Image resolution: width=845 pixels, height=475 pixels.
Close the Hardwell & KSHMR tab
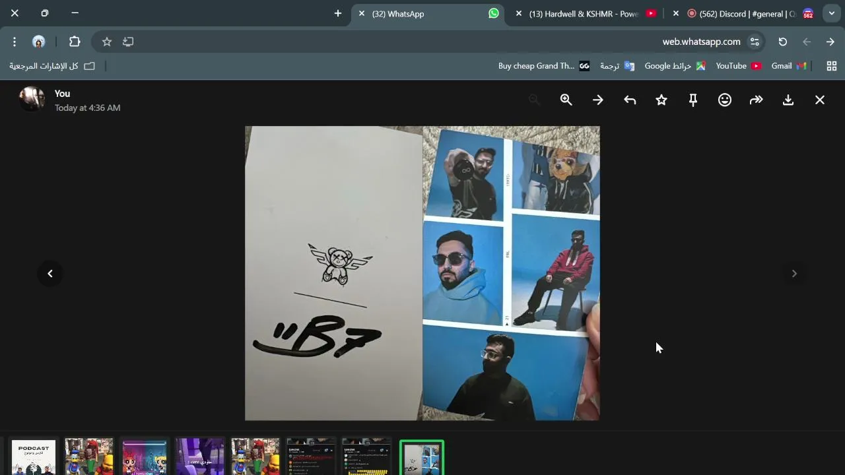(519, 13)
